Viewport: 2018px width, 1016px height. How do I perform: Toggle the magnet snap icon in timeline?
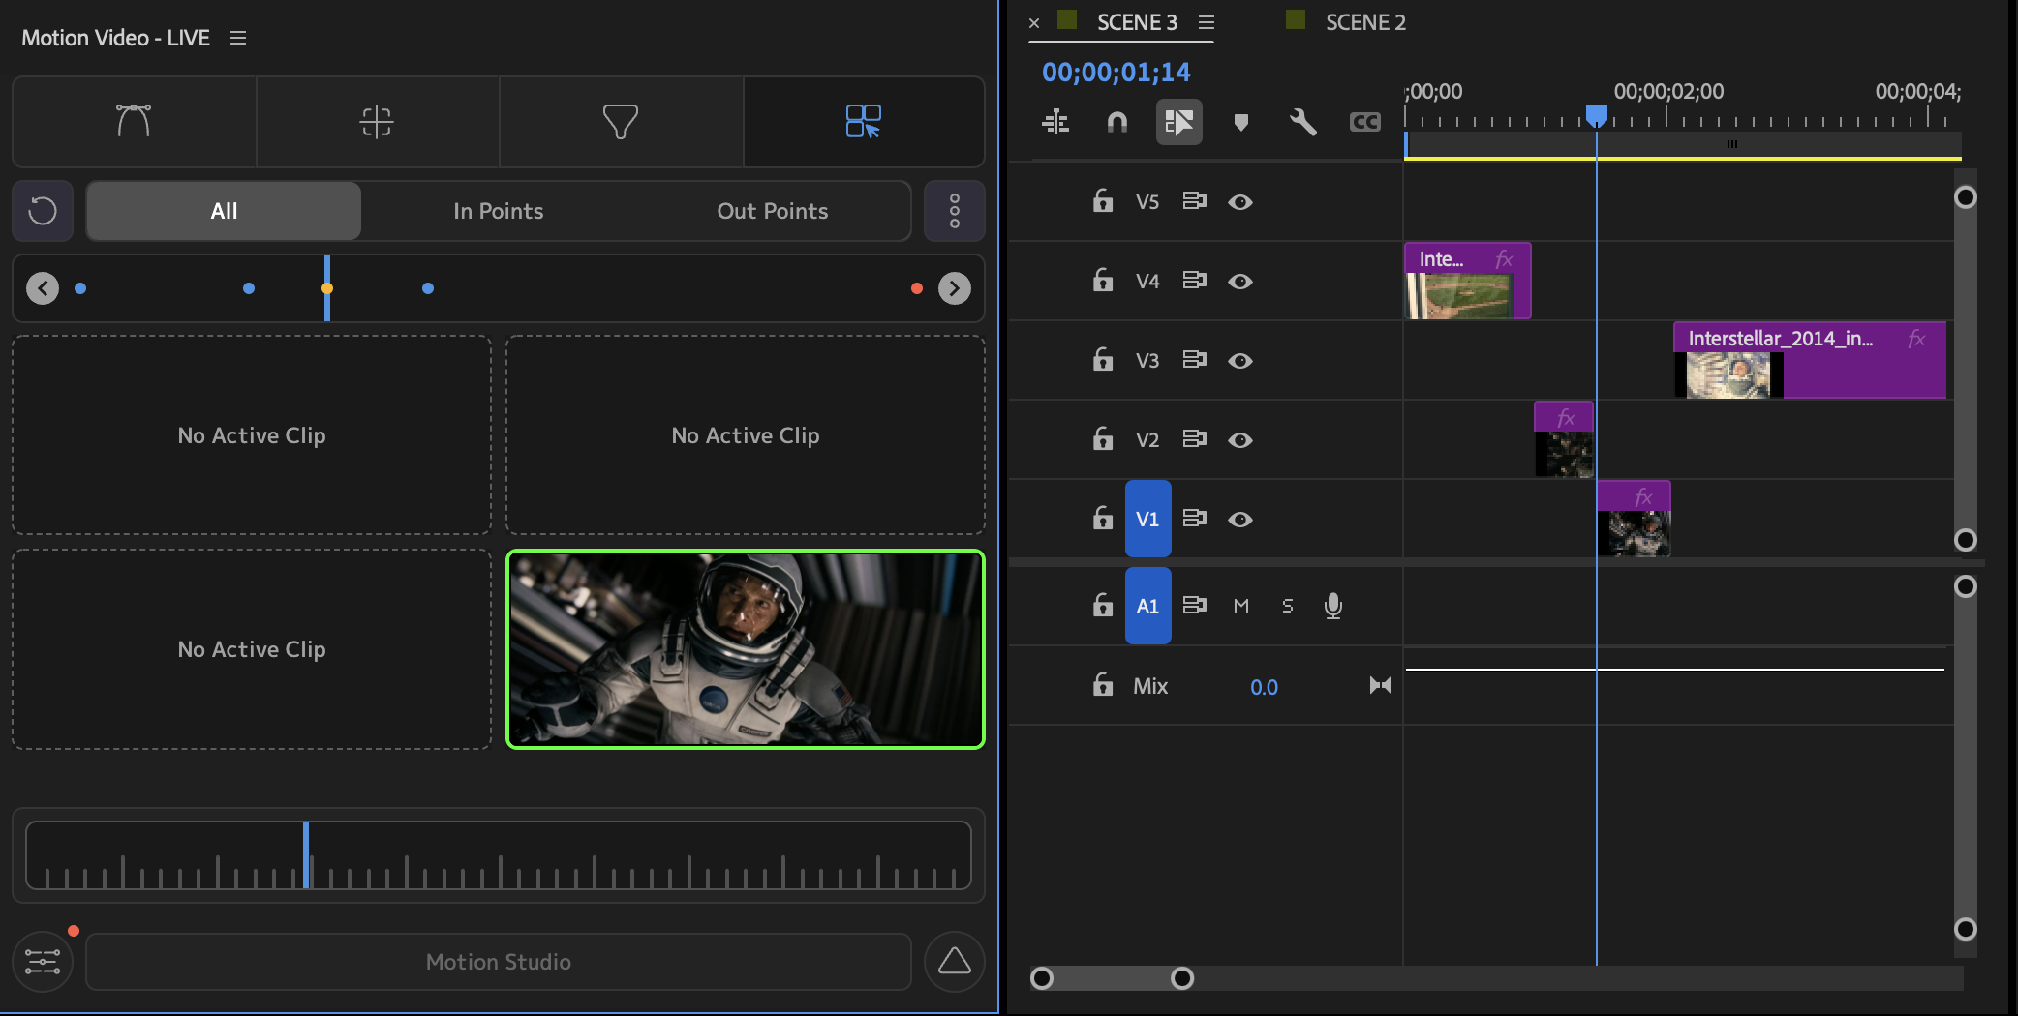(1116, 122)
